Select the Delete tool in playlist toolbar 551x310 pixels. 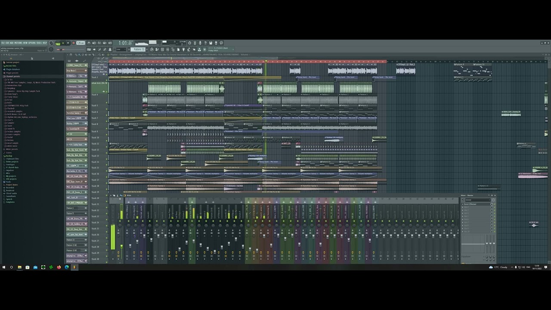point(83,55)
